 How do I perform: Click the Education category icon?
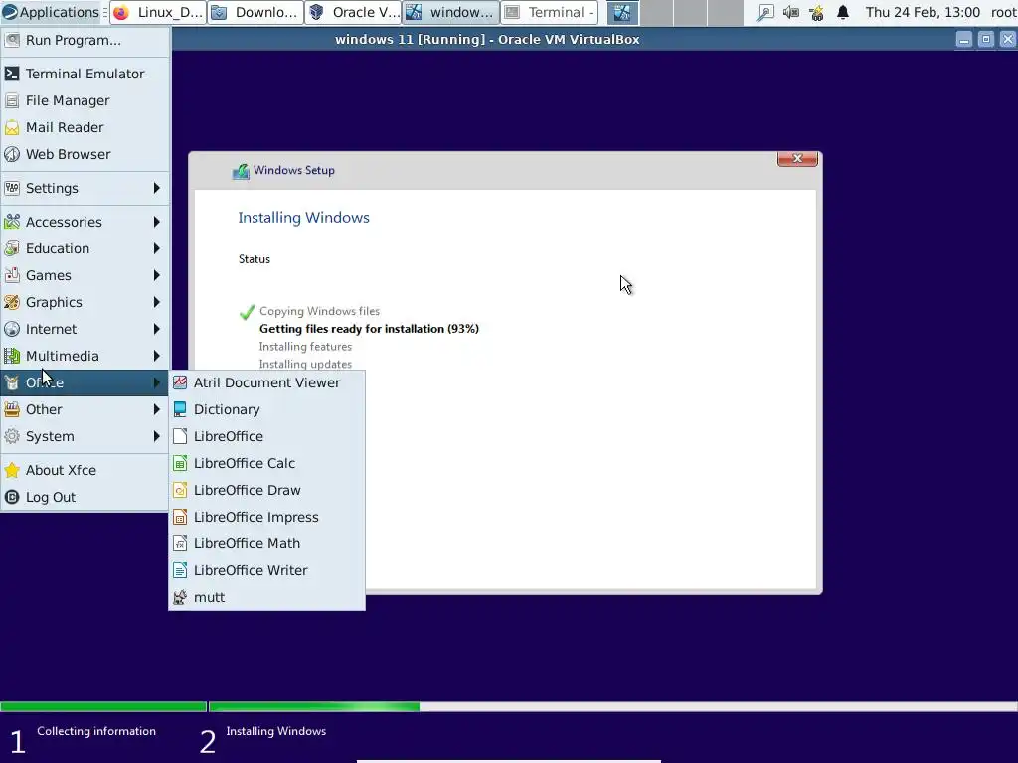click(x=12, y=248)
